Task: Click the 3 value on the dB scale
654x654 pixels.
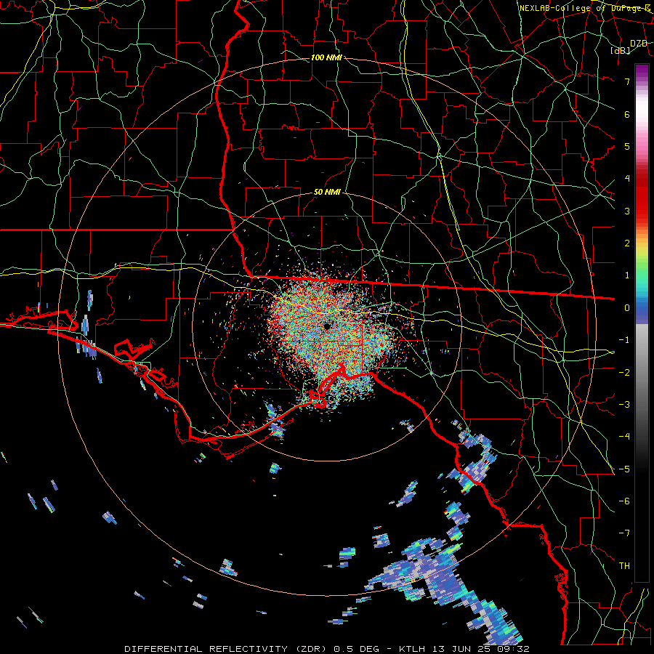Action: (627, 211)
